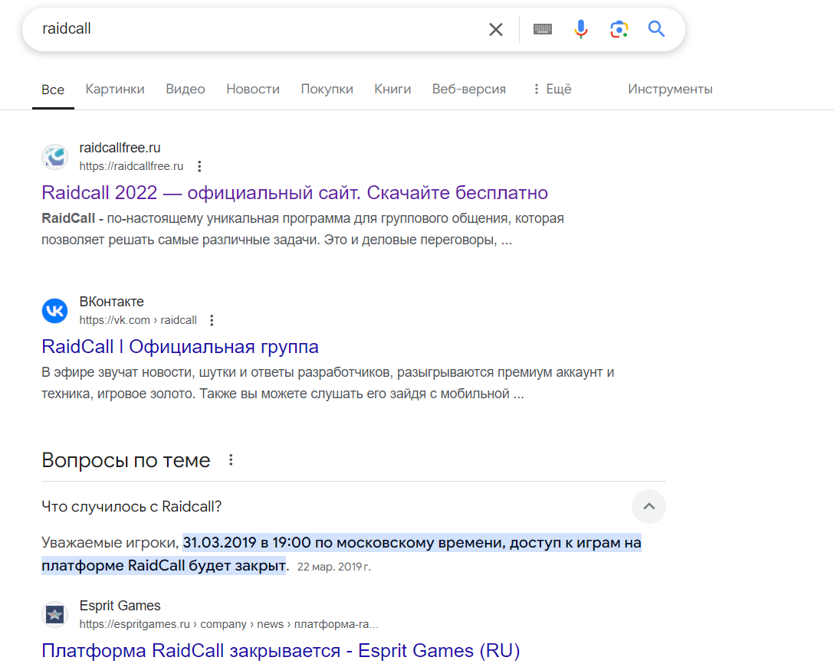Switch to the Книги tab

tap(392, 90)
